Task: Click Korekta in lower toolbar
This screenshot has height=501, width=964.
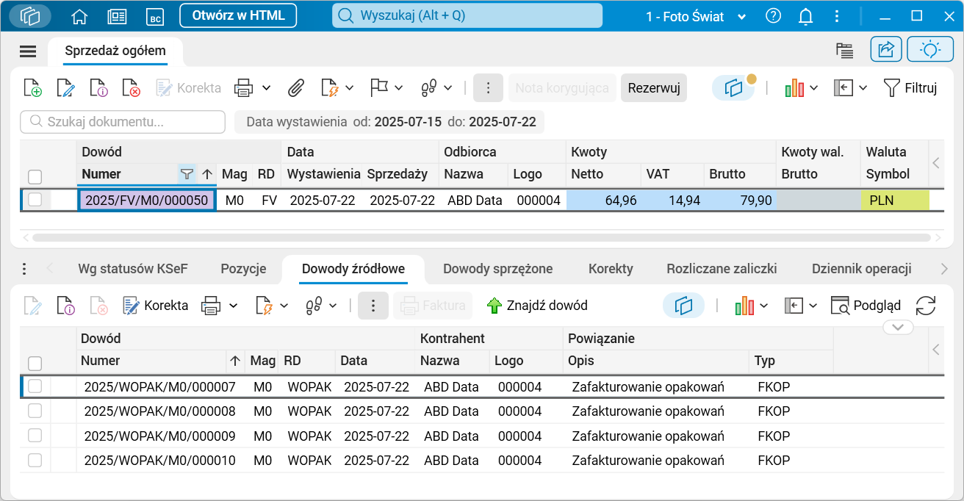Action: pyautogui.click(x=155, y=306)
